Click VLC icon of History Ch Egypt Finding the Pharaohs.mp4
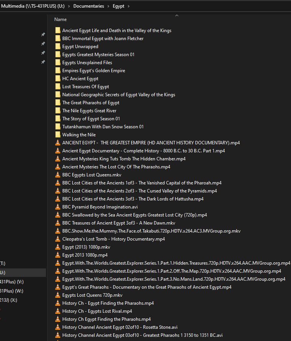Screen dimensions: 291x341 pyautogui.click(x=58, y=319)
